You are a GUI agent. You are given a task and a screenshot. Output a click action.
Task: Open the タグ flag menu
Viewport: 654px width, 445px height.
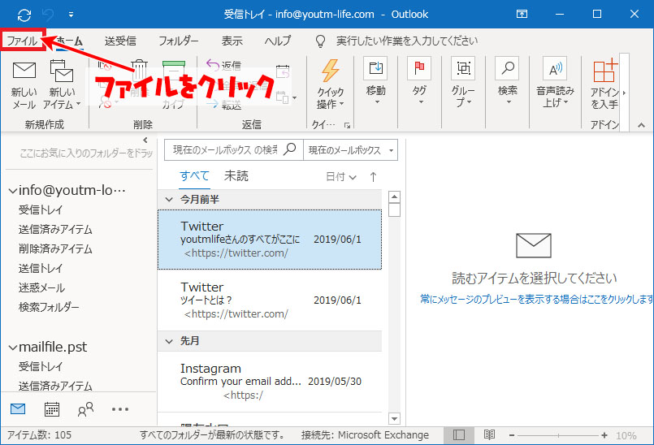[x=419, y=82]
